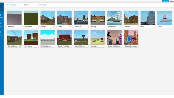The image size is (174, 98).
Task: Select the Castle template thumbnail
Action: point(64,18)
